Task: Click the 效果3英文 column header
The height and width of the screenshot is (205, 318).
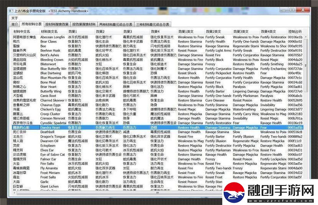Action: coord(246,32)
